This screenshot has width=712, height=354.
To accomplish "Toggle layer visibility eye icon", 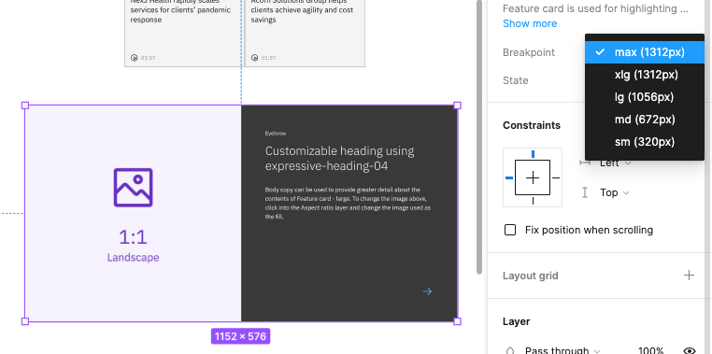I will pos(690,350).
